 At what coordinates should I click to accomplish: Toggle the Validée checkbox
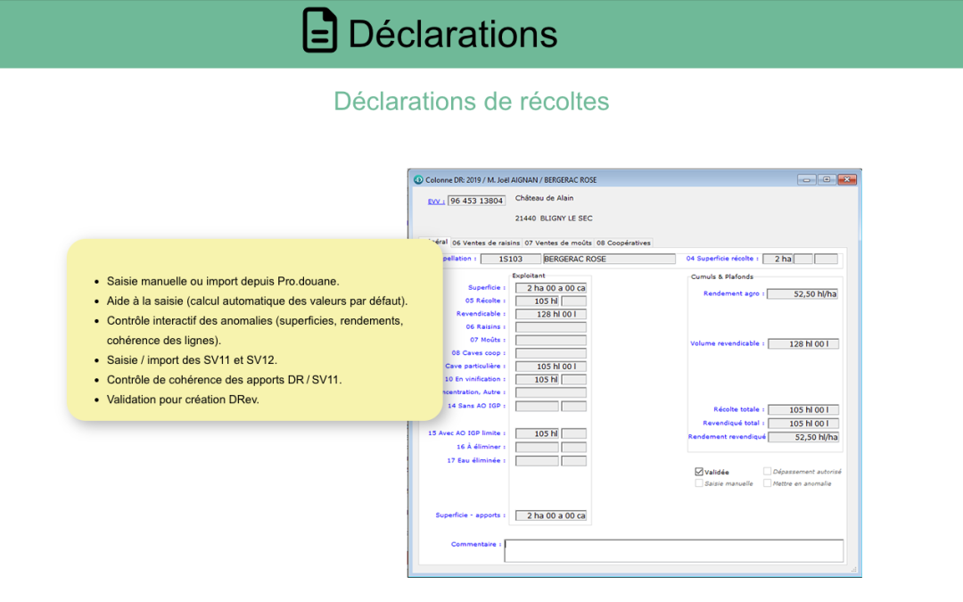point(699,472)
